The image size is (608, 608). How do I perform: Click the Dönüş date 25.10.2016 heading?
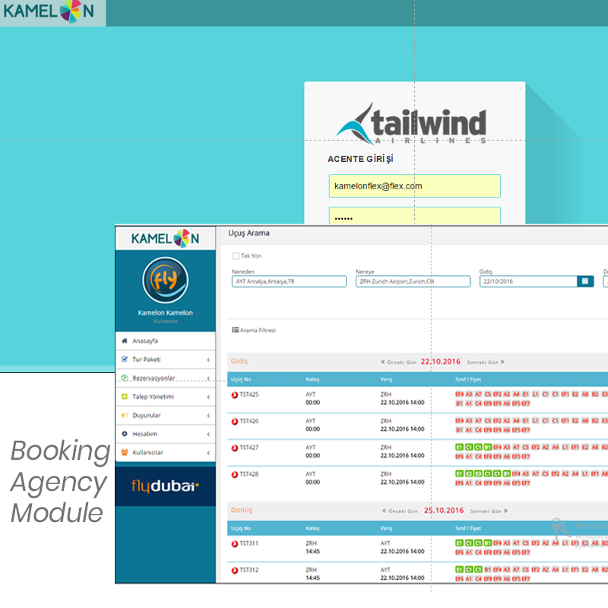pos(444,511)
